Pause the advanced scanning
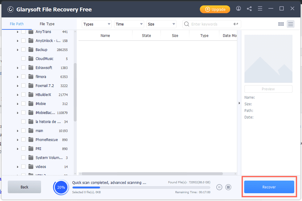Screen dimensions: 302x201 pyautogui.click(x=219, y=187)
